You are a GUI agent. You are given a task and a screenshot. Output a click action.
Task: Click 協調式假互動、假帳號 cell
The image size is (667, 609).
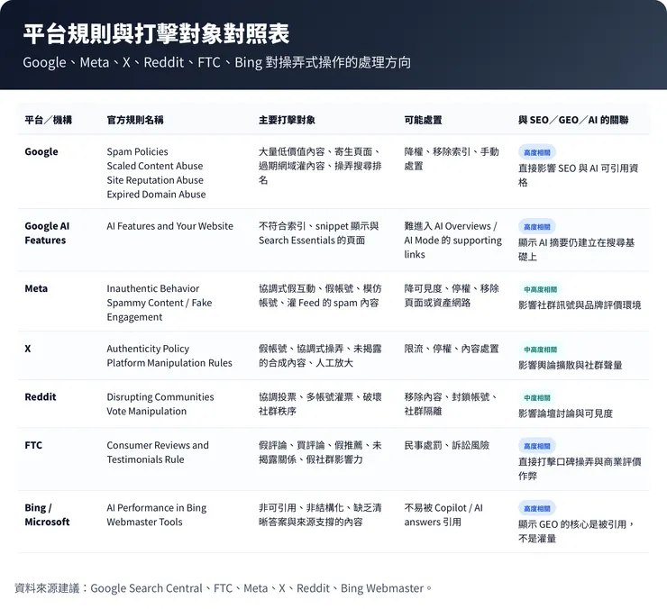click(320, 295)
